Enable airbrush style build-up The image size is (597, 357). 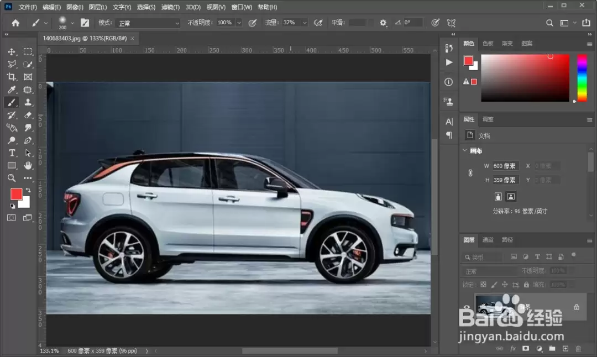point(318,23)
